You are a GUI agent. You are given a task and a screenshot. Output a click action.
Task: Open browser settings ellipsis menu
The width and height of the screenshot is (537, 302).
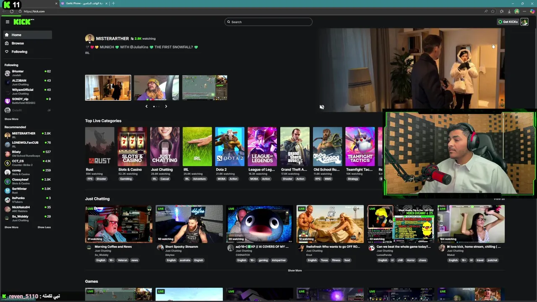pyautogui.click(x=524, y=11)
